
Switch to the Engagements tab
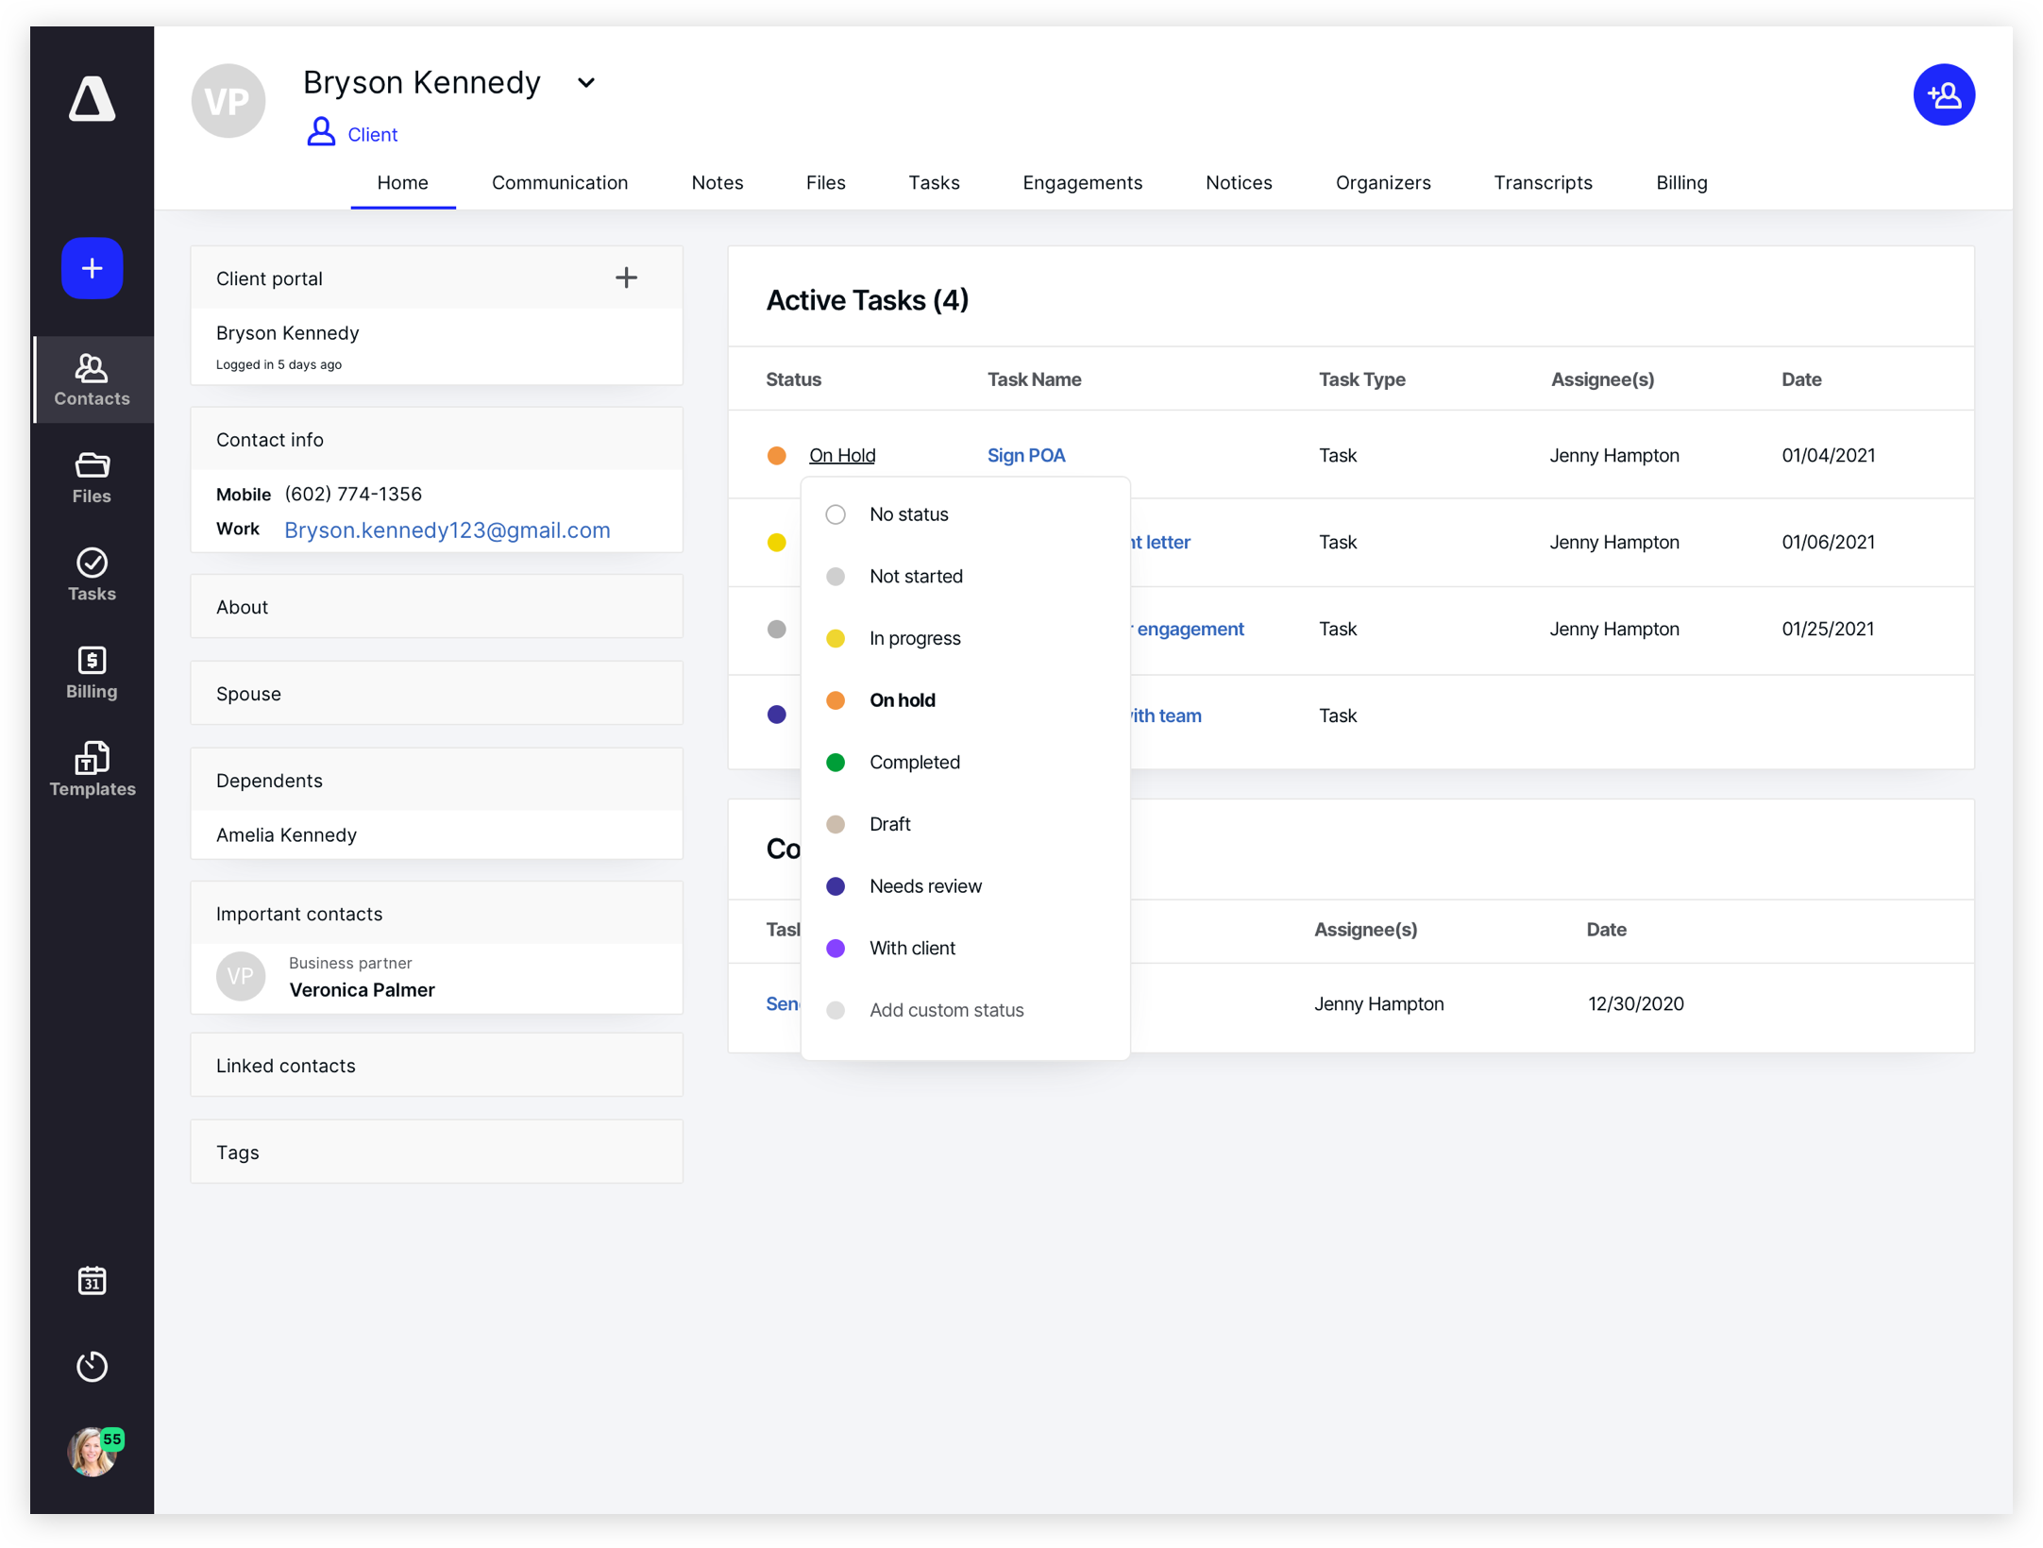coord(1082,182)
